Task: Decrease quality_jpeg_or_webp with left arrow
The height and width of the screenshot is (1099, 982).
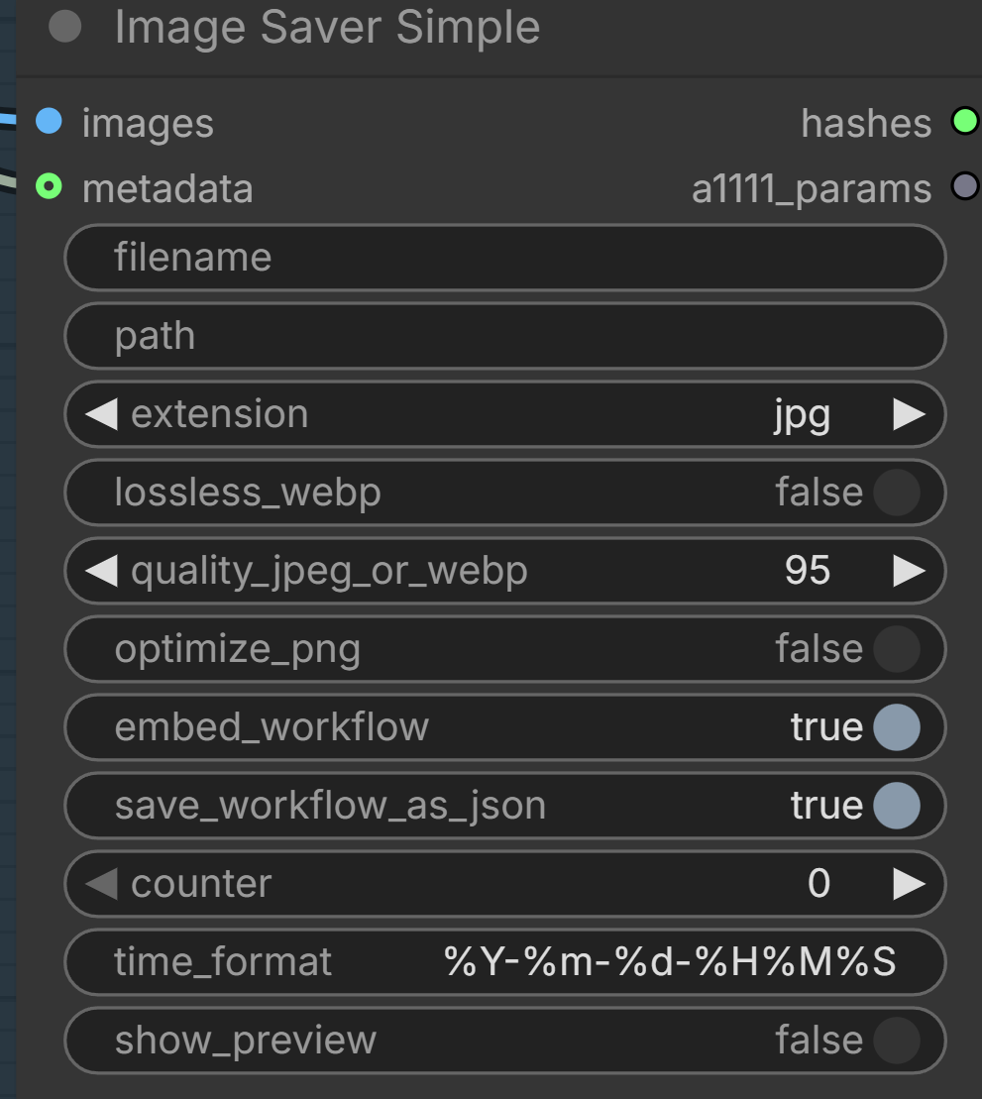Action: point(101,571)
